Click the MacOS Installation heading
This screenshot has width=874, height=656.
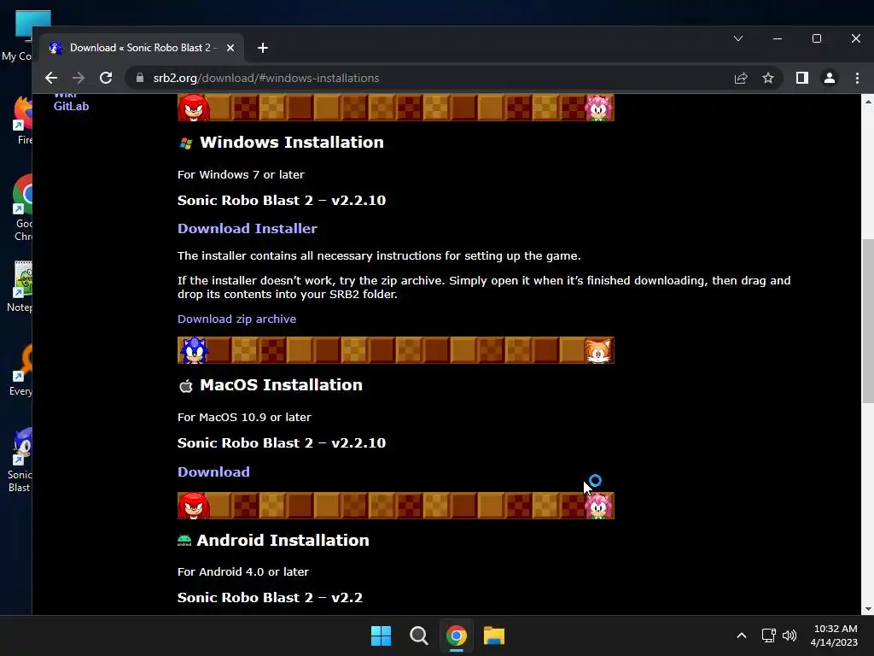pyautogui.click(x=281, y=385)
